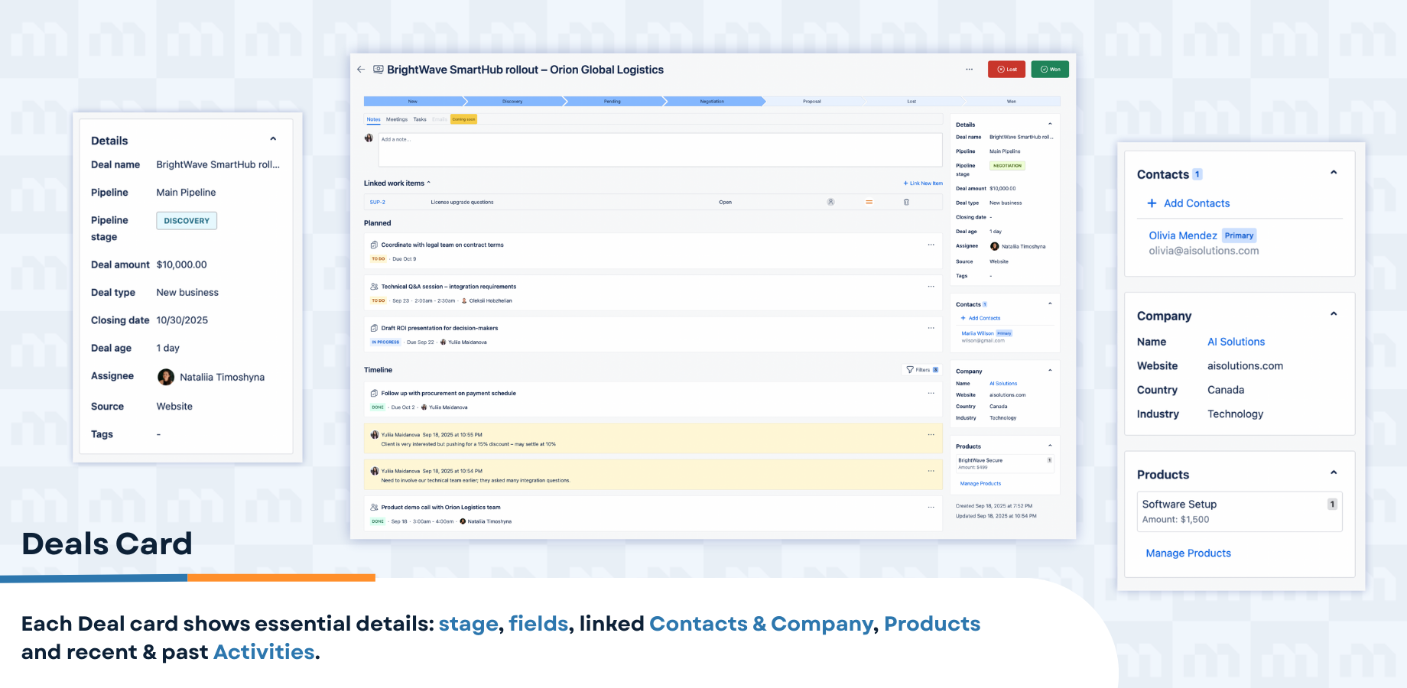Click assignee icon on License upgrade questions row
Screen dimensions: 1407x688
pyautogui.click(x=830, y=203)
